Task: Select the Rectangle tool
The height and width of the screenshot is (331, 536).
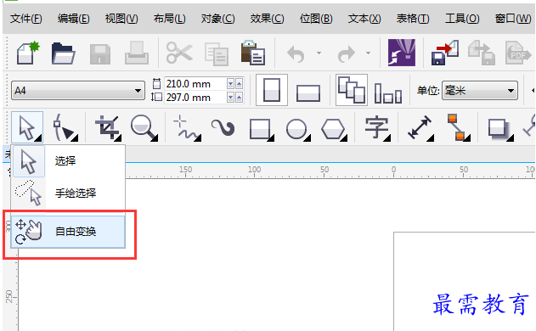Action: pos(261,129)
